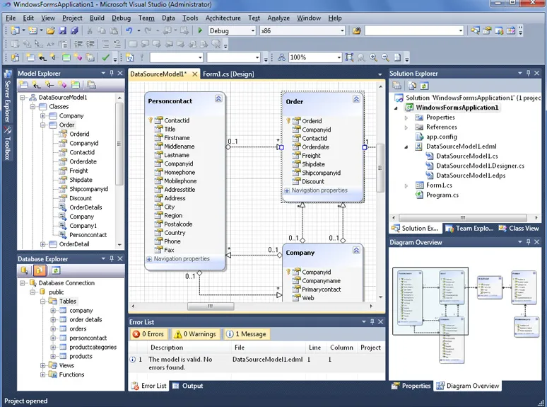Click the New Project toolbar icon
This screenshot has width=547, height=407.
pos(15,30)
